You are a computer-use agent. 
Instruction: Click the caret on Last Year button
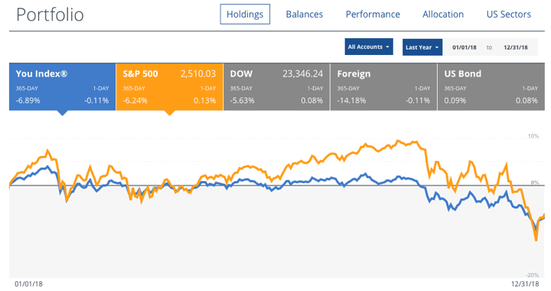tap(437, 47)
